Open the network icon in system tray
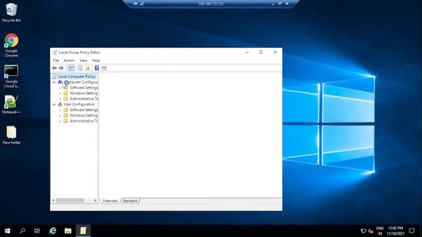 [x=363, y=231]
